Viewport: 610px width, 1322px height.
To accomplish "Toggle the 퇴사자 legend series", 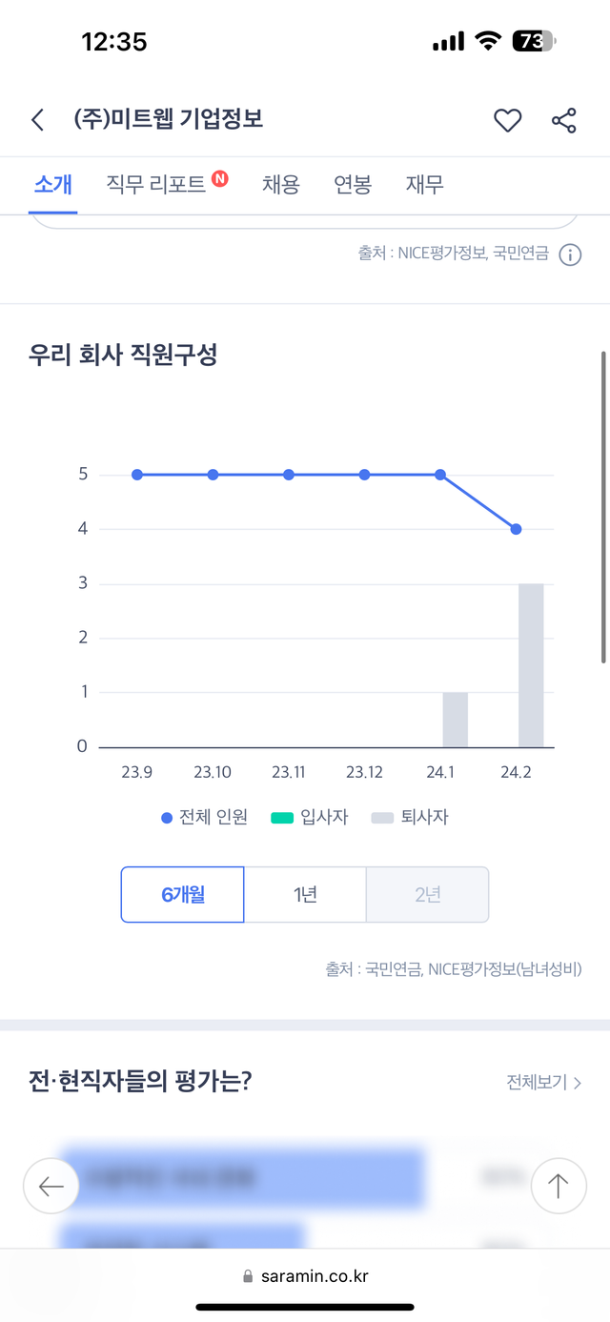I will [410, 817].
